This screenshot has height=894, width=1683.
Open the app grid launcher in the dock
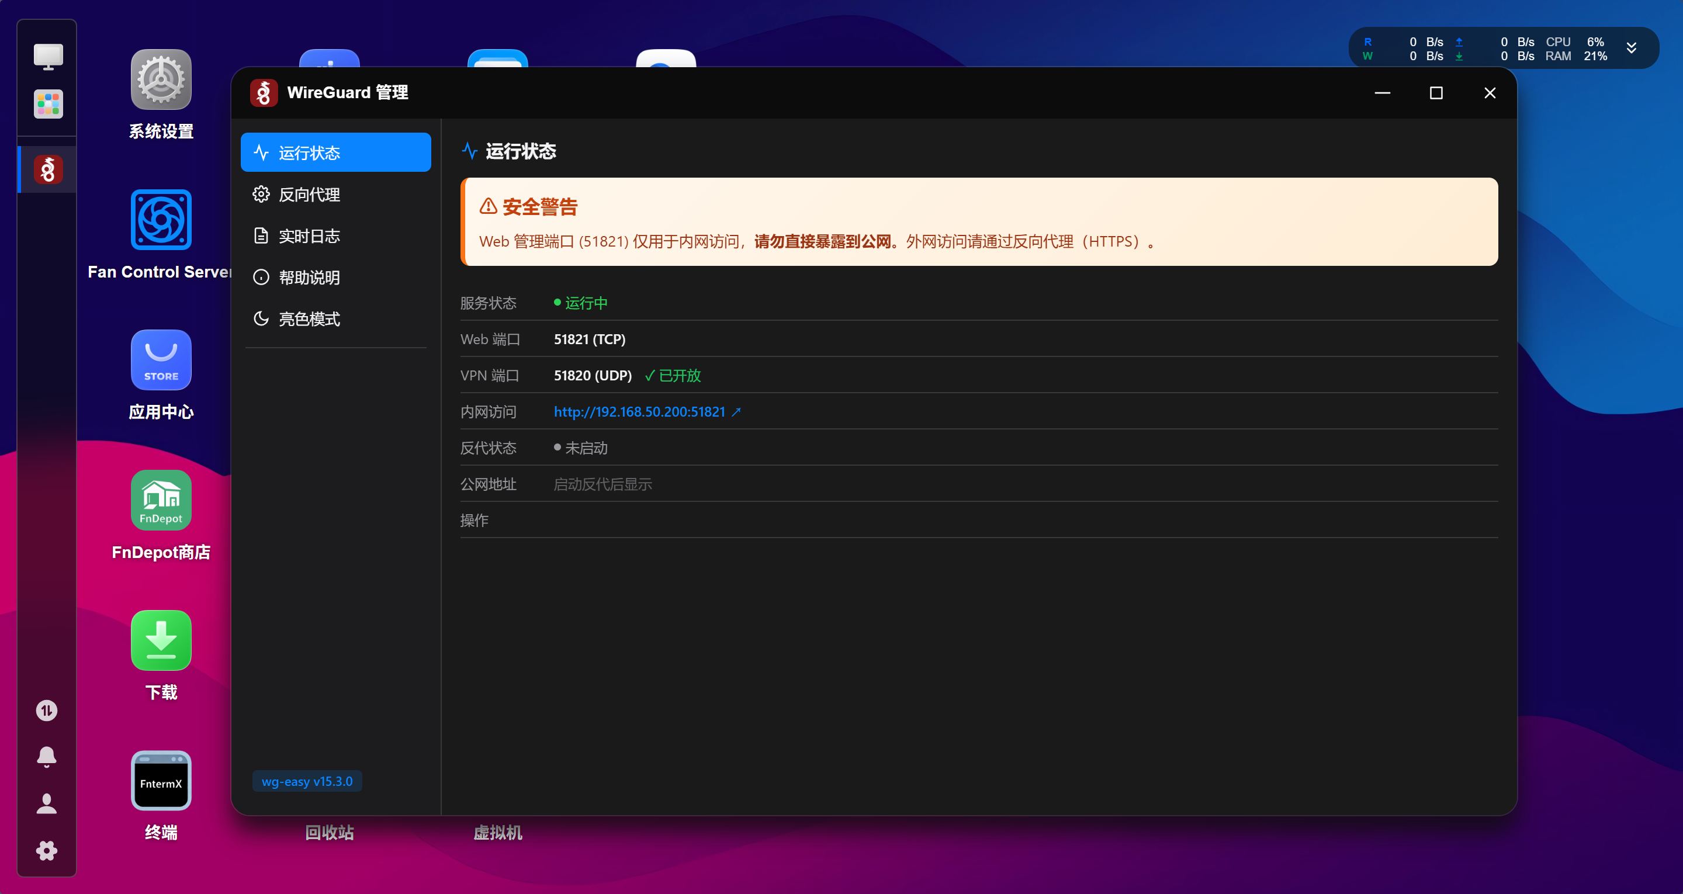(x=48, y=104)
